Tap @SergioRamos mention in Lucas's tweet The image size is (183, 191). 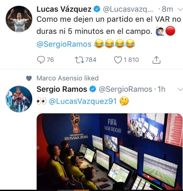pyautogui.click(x=64, y=44)
